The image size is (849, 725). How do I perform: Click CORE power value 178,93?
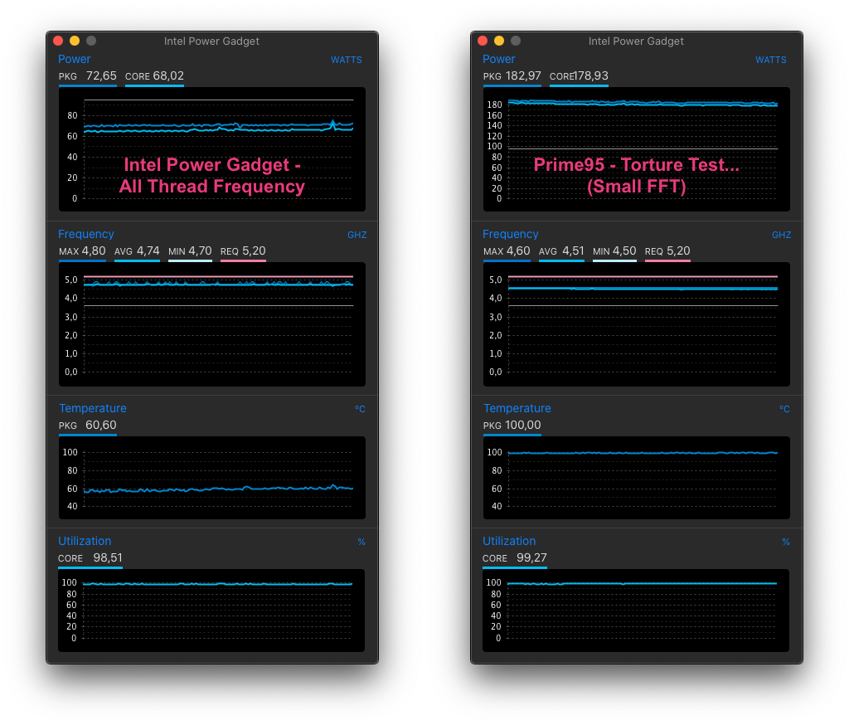click(591, 75)
